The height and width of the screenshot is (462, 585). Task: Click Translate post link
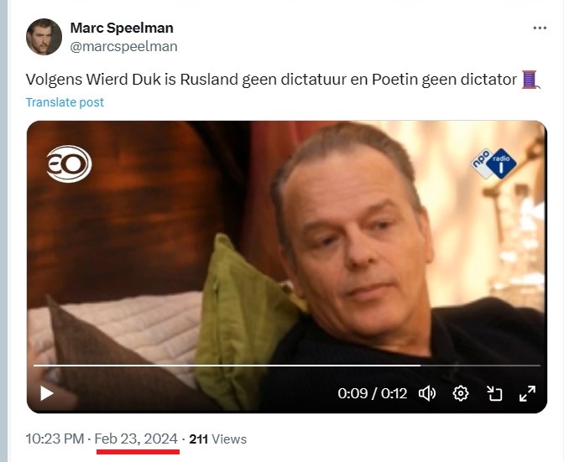[65, 102]
